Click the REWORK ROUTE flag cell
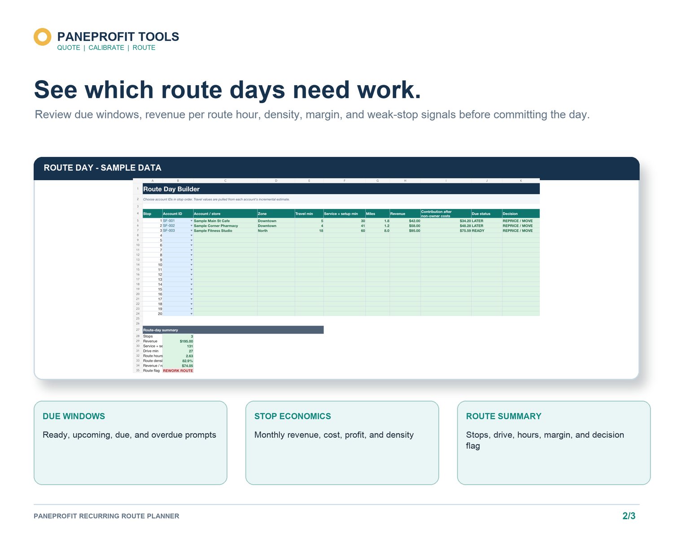673x538 pixels. 178,371
